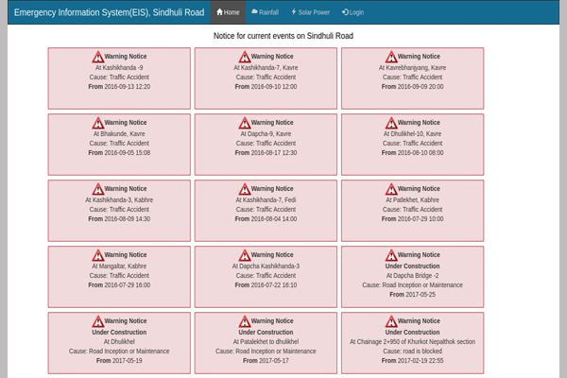
Task: Click warning icon on Mangaltar, Kabhre notice
Action: 97,255
